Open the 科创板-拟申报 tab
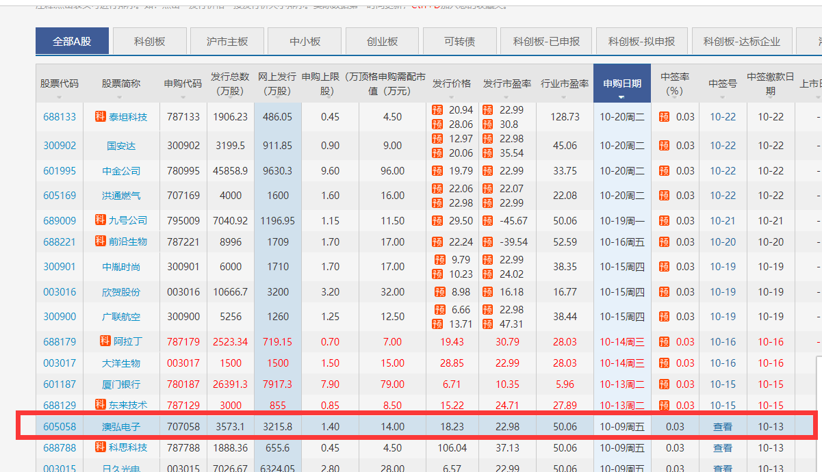 (x=641, y=41)
